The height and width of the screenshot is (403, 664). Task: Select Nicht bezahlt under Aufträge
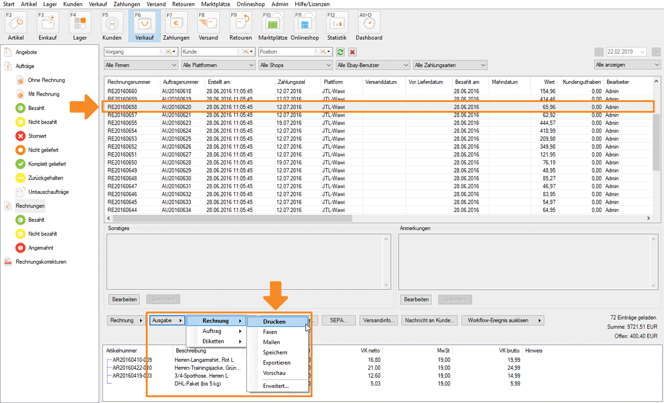pyautogui.click(x=42, y=122)
